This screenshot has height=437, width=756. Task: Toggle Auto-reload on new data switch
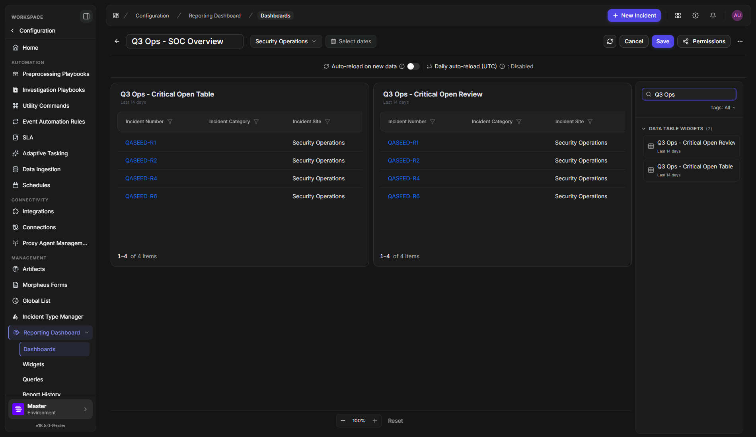click(x=413, y=66)
